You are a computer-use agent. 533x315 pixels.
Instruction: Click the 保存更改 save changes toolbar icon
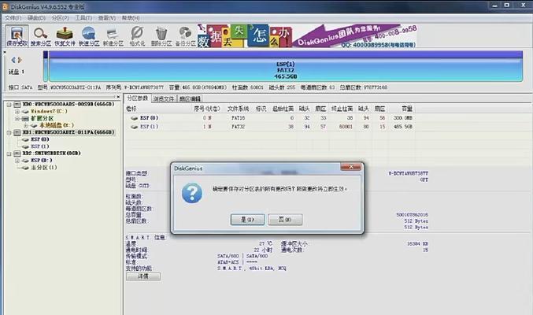(17, 35)
